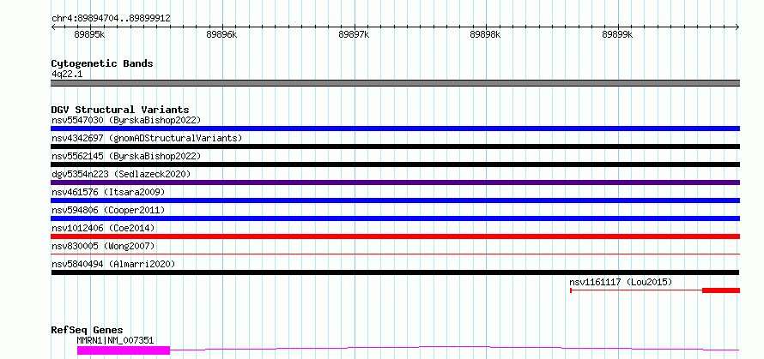Select the blue nsv5547030 variant bar

click(395, 129)
